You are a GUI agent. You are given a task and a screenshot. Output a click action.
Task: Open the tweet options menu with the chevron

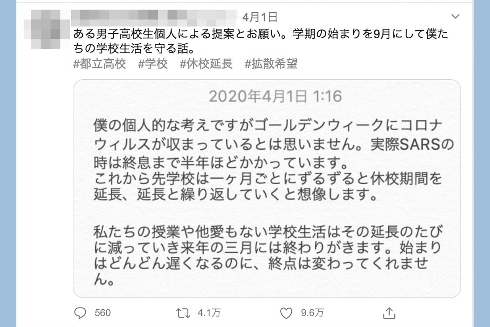455,17
